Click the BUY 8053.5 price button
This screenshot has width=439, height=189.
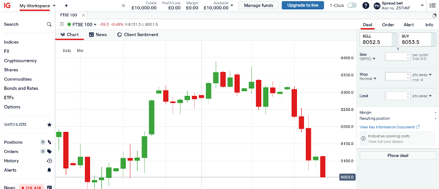(417, 39)
